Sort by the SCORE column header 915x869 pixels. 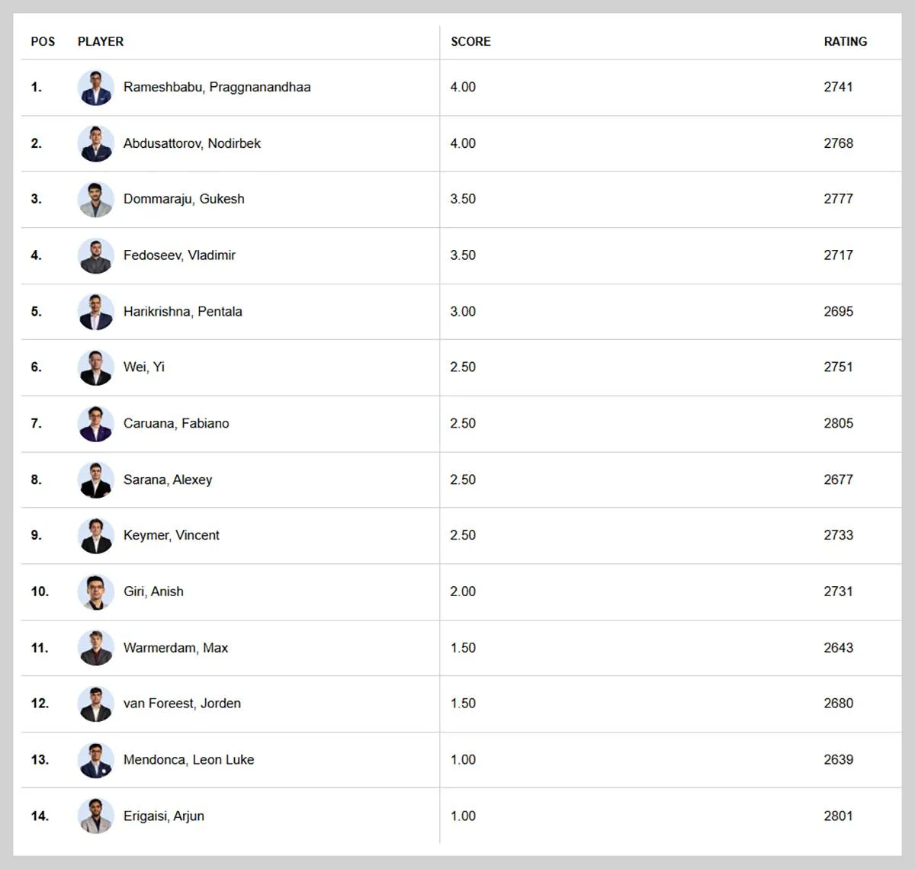coord(470,42)
